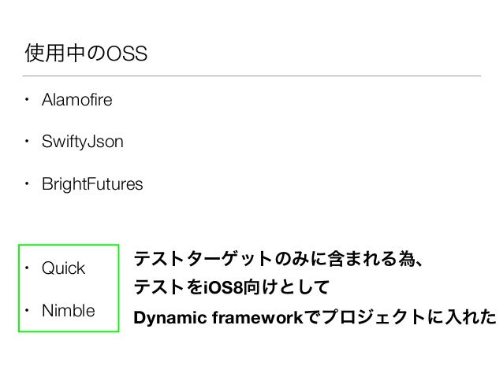Viewport: 503px width, 377px height.
Task: Select the SwiftyJson list item
Action: click(x=83, y=142)
